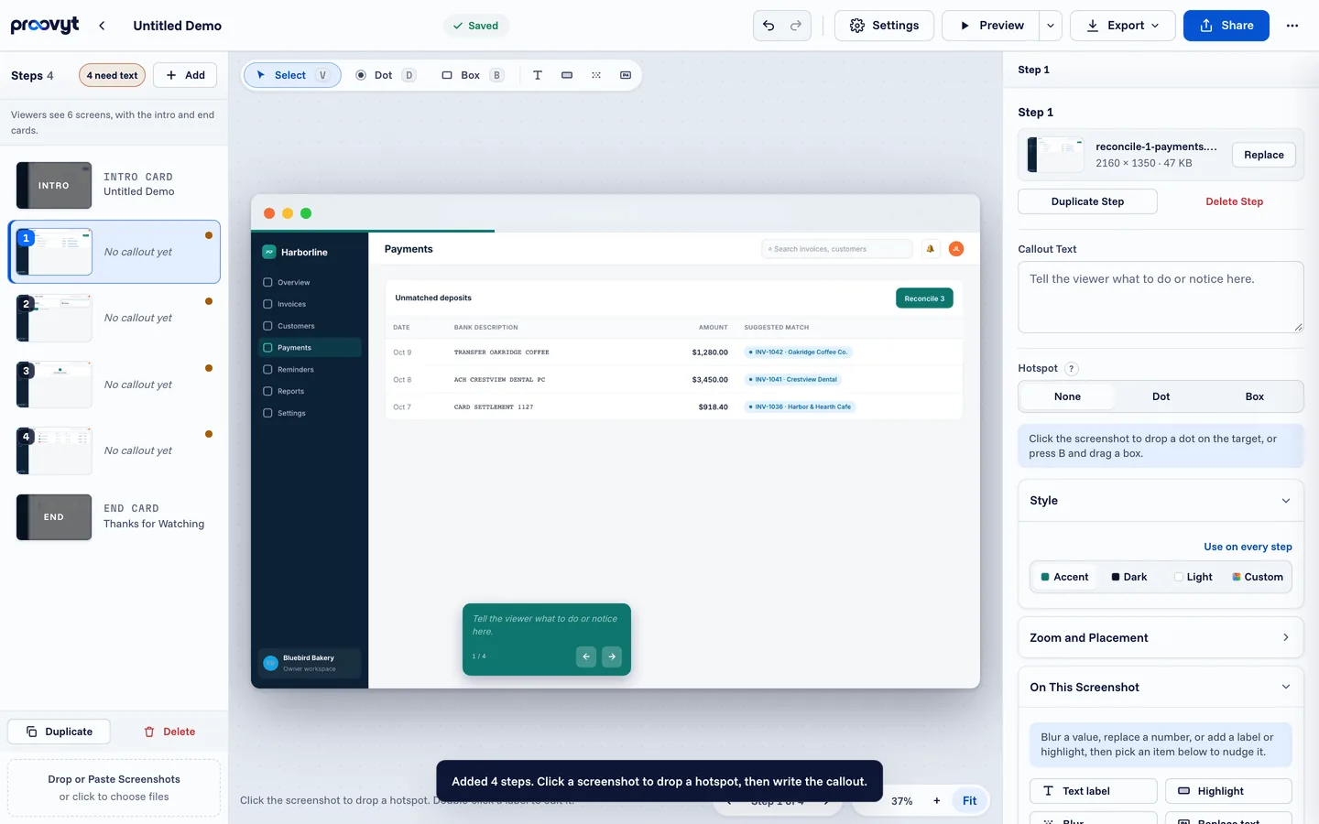Open Settings
The width and height of the screenshot is (1319, 824).
point(884,26)
